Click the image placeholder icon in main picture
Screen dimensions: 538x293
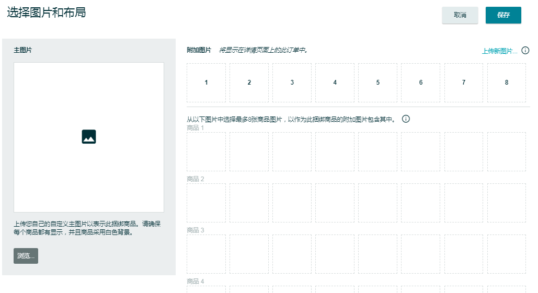pyautogui.click(x=89, y=137)
